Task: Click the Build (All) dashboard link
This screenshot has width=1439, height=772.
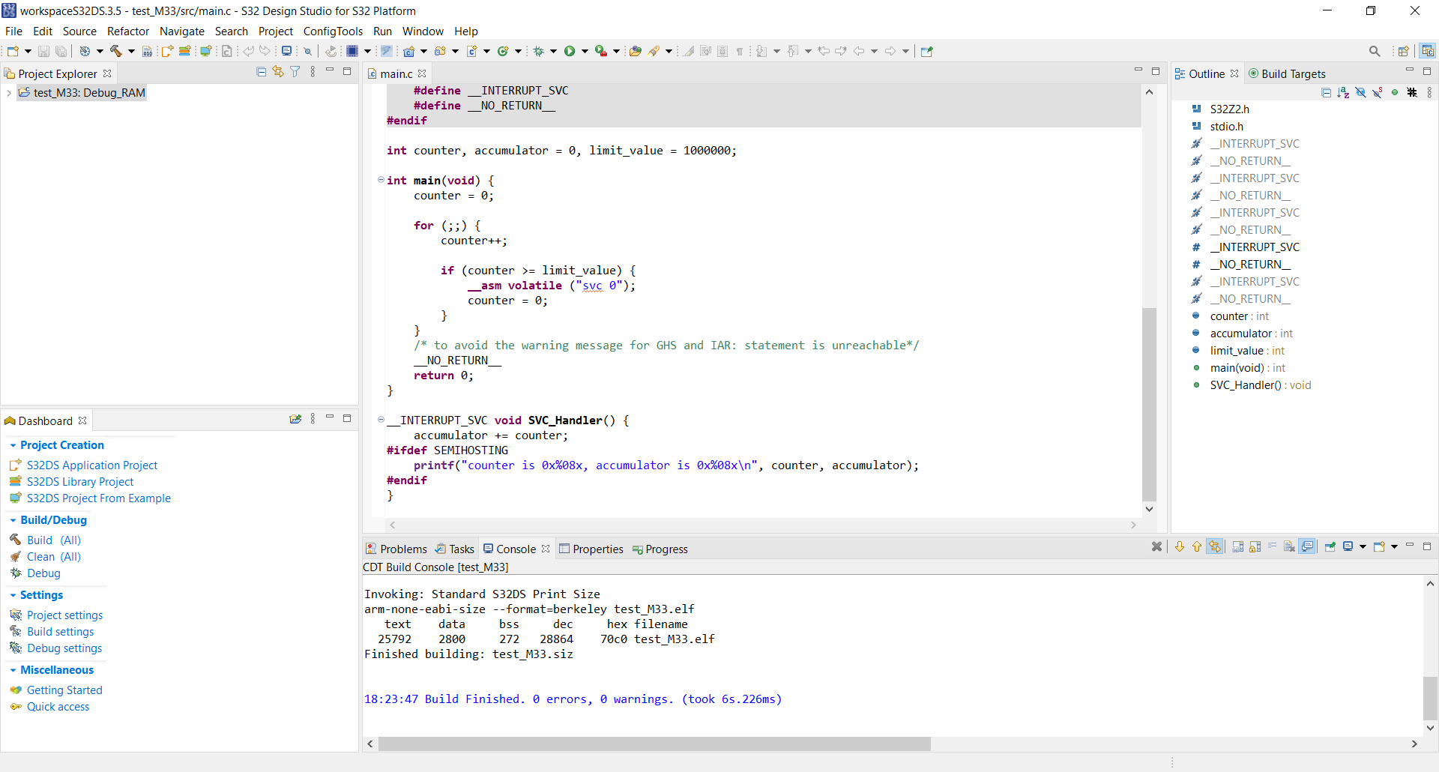Action: coord(54,540)
